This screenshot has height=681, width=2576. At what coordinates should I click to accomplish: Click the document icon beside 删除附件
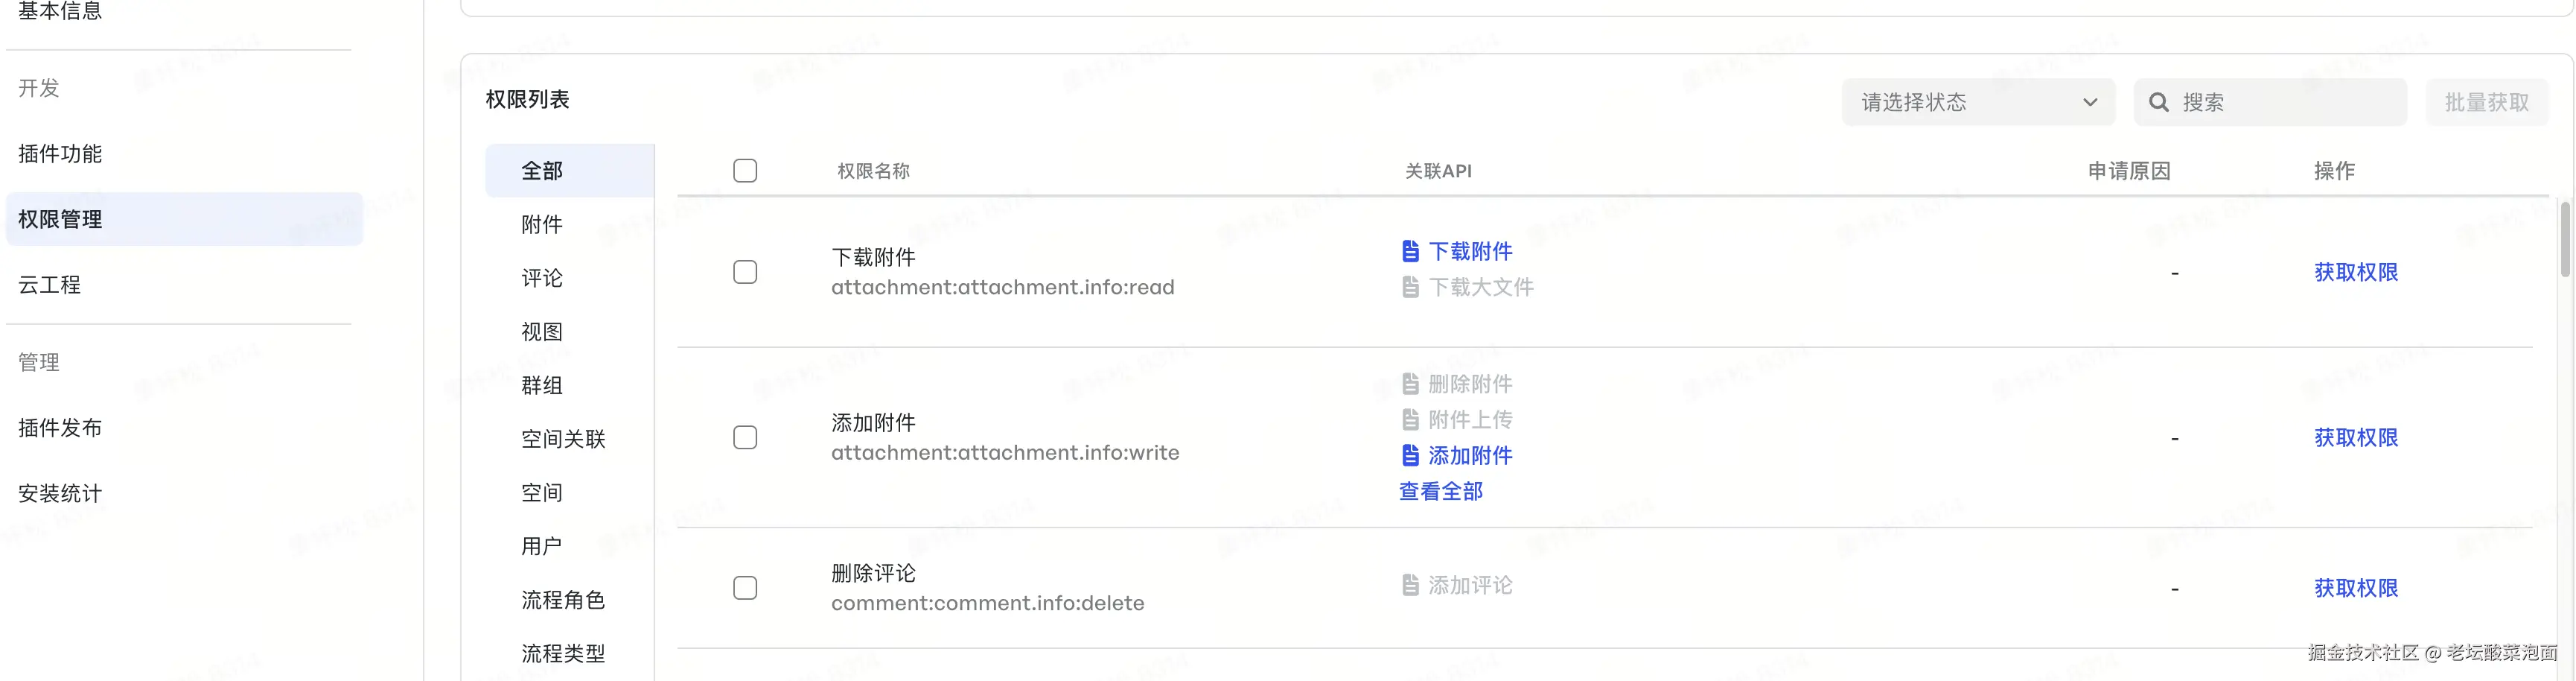(x=1410, y=384)
